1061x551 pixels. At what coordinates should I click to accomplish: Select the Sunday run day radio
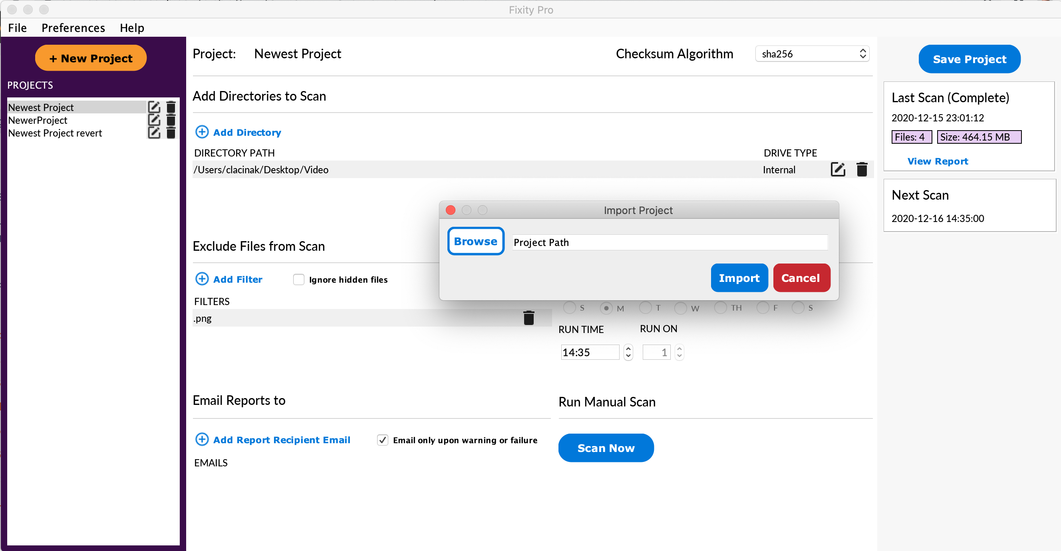point(569,307)
